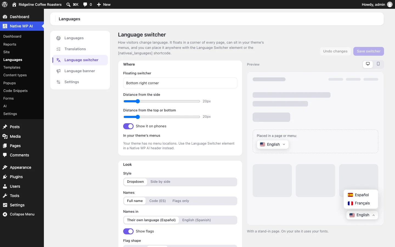Collapse the floating English switcher in preview
The width and height of the screenshot is (395, 247).
[x=362, y=215]
